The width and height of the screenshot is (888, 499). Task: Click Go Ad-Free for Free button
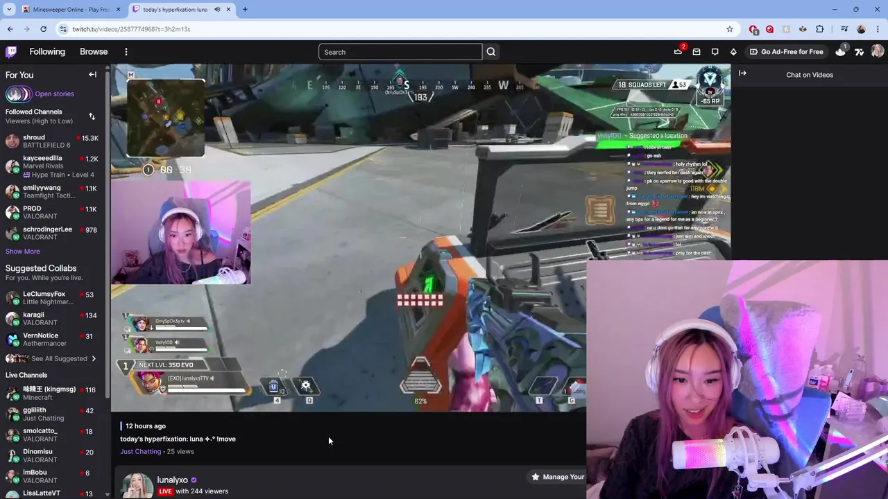click(787, 52)
